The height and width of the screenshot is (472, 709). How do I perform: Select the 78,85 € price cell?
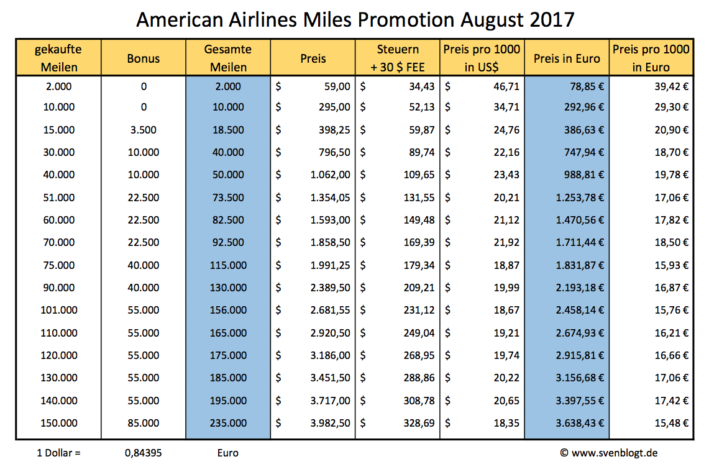click(585, 87)
